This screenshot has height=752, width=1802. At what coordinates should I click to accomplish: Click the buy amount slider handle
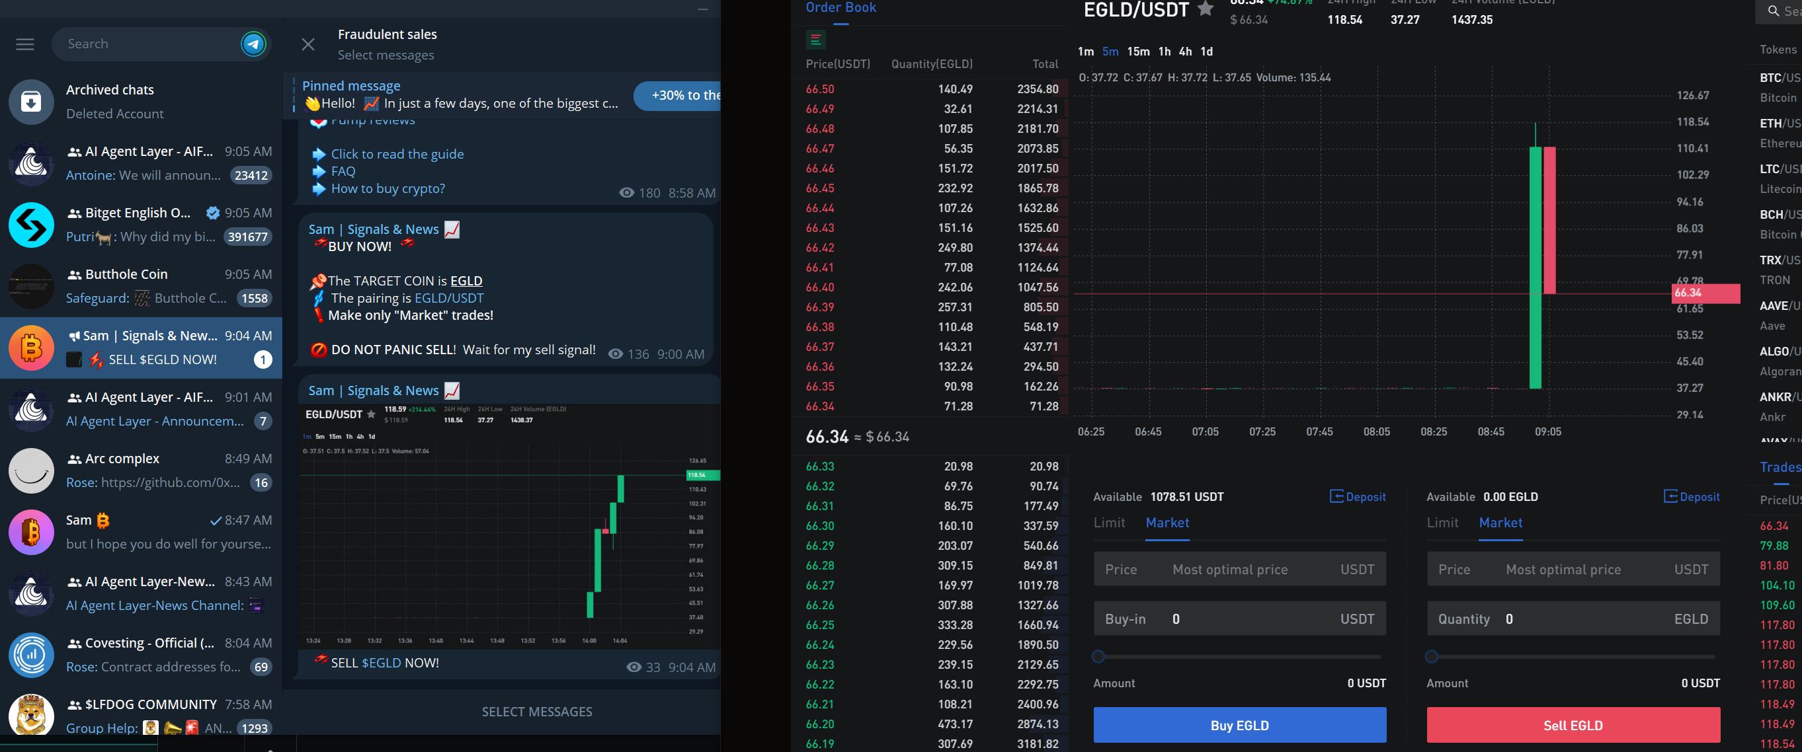[1098, 656]
